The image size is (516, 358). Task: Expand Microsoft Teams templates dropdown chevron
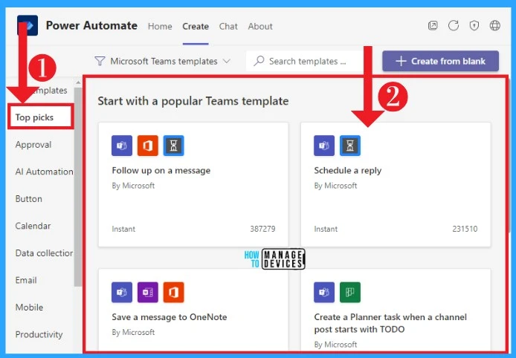pos(227,61)
